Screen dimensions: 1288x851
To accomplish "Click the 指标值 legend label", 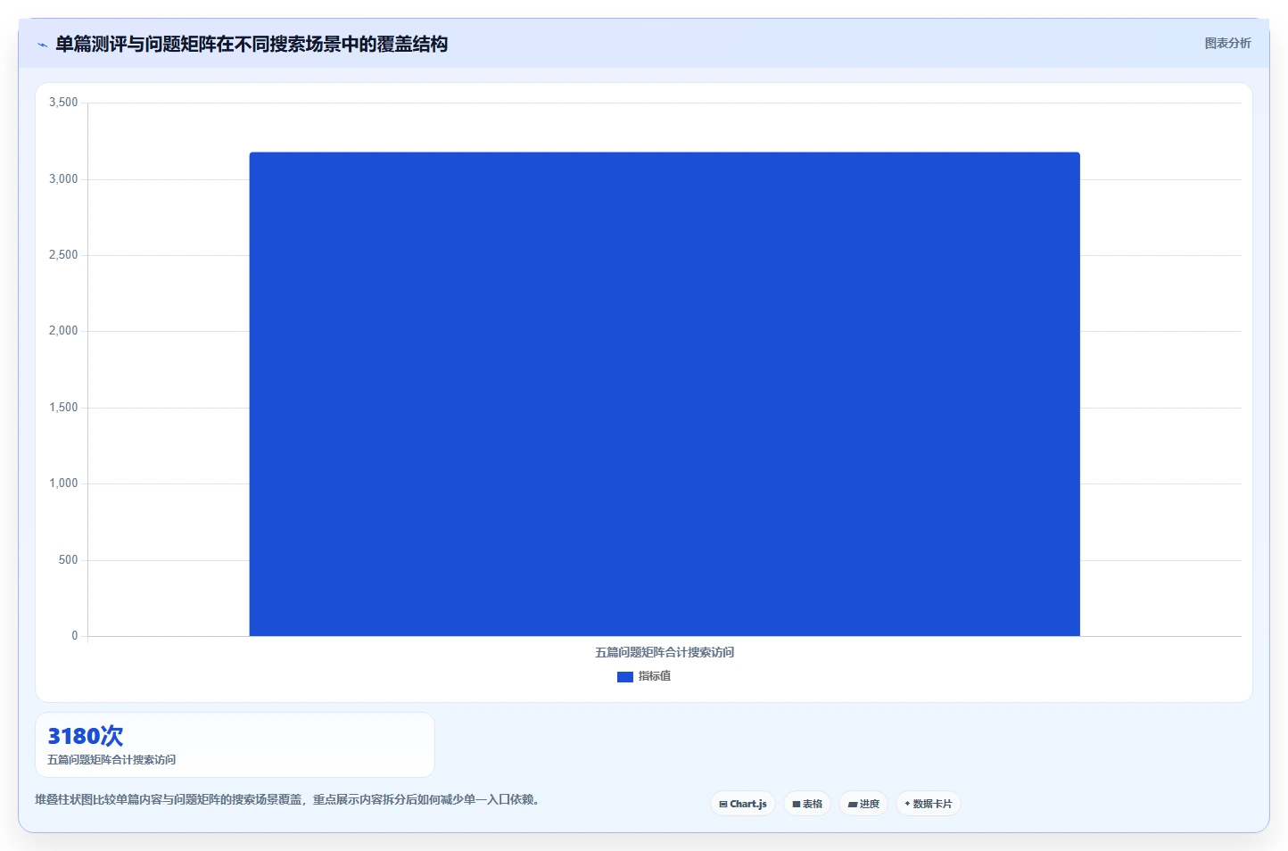I will (655, 676).
